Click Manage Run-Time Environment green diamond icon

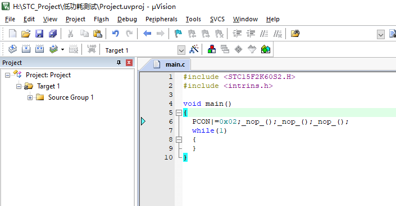coord(266,49)
